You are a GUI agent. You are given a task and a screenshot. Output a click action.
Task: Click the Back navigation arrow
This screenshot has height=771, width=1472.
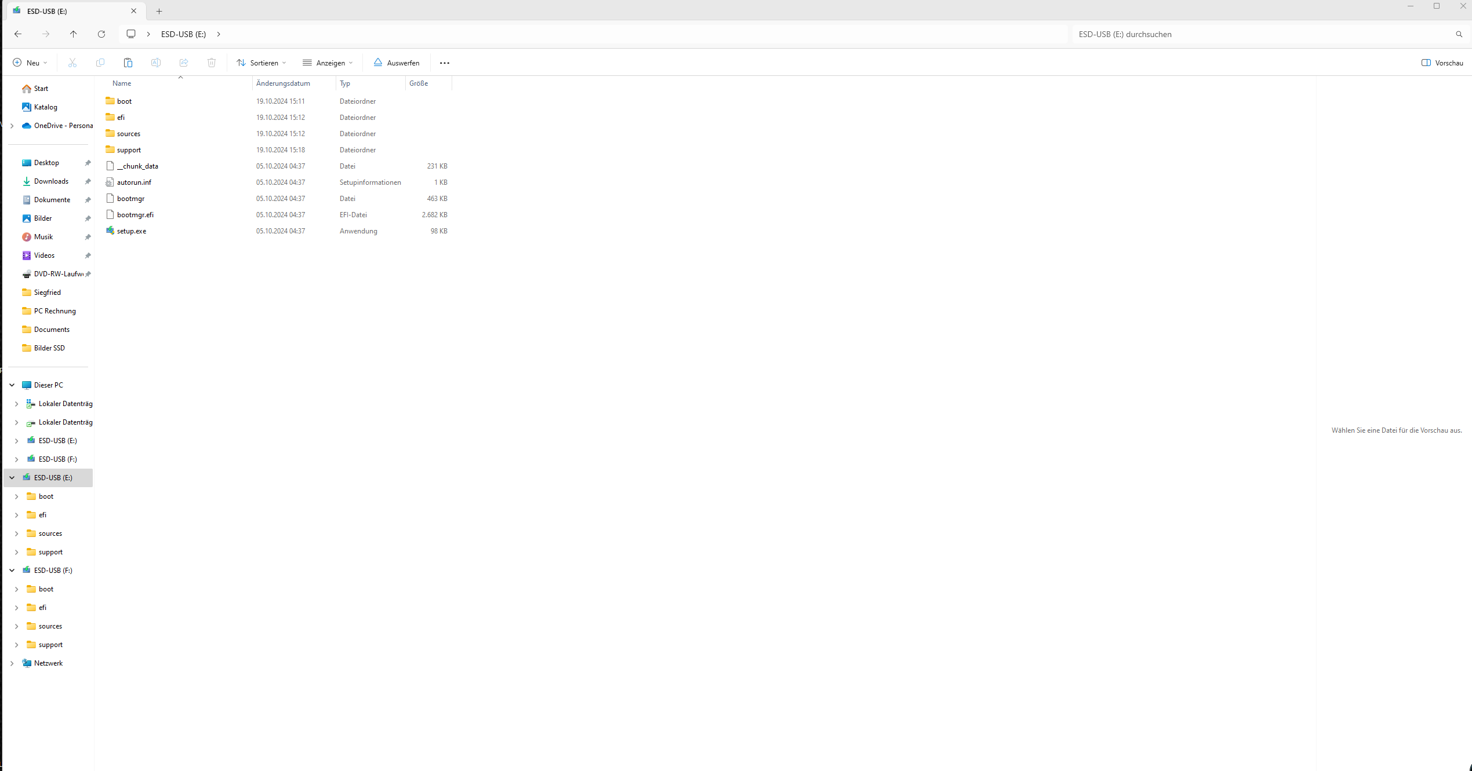tap(18, 34)
